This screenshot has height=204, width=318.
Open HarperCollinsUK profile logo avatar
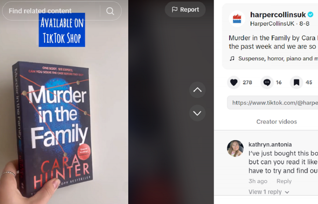(x=237, y=19)
